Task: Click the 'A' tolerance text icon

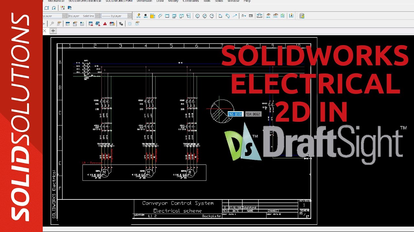Action: [x=244, y=16]
